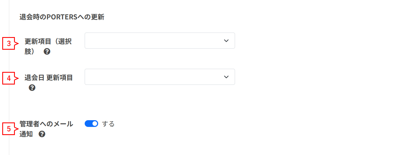Viewport: 410px width, 155px height.
Task: Click the する label beside the switch
Action: [108, 124]
